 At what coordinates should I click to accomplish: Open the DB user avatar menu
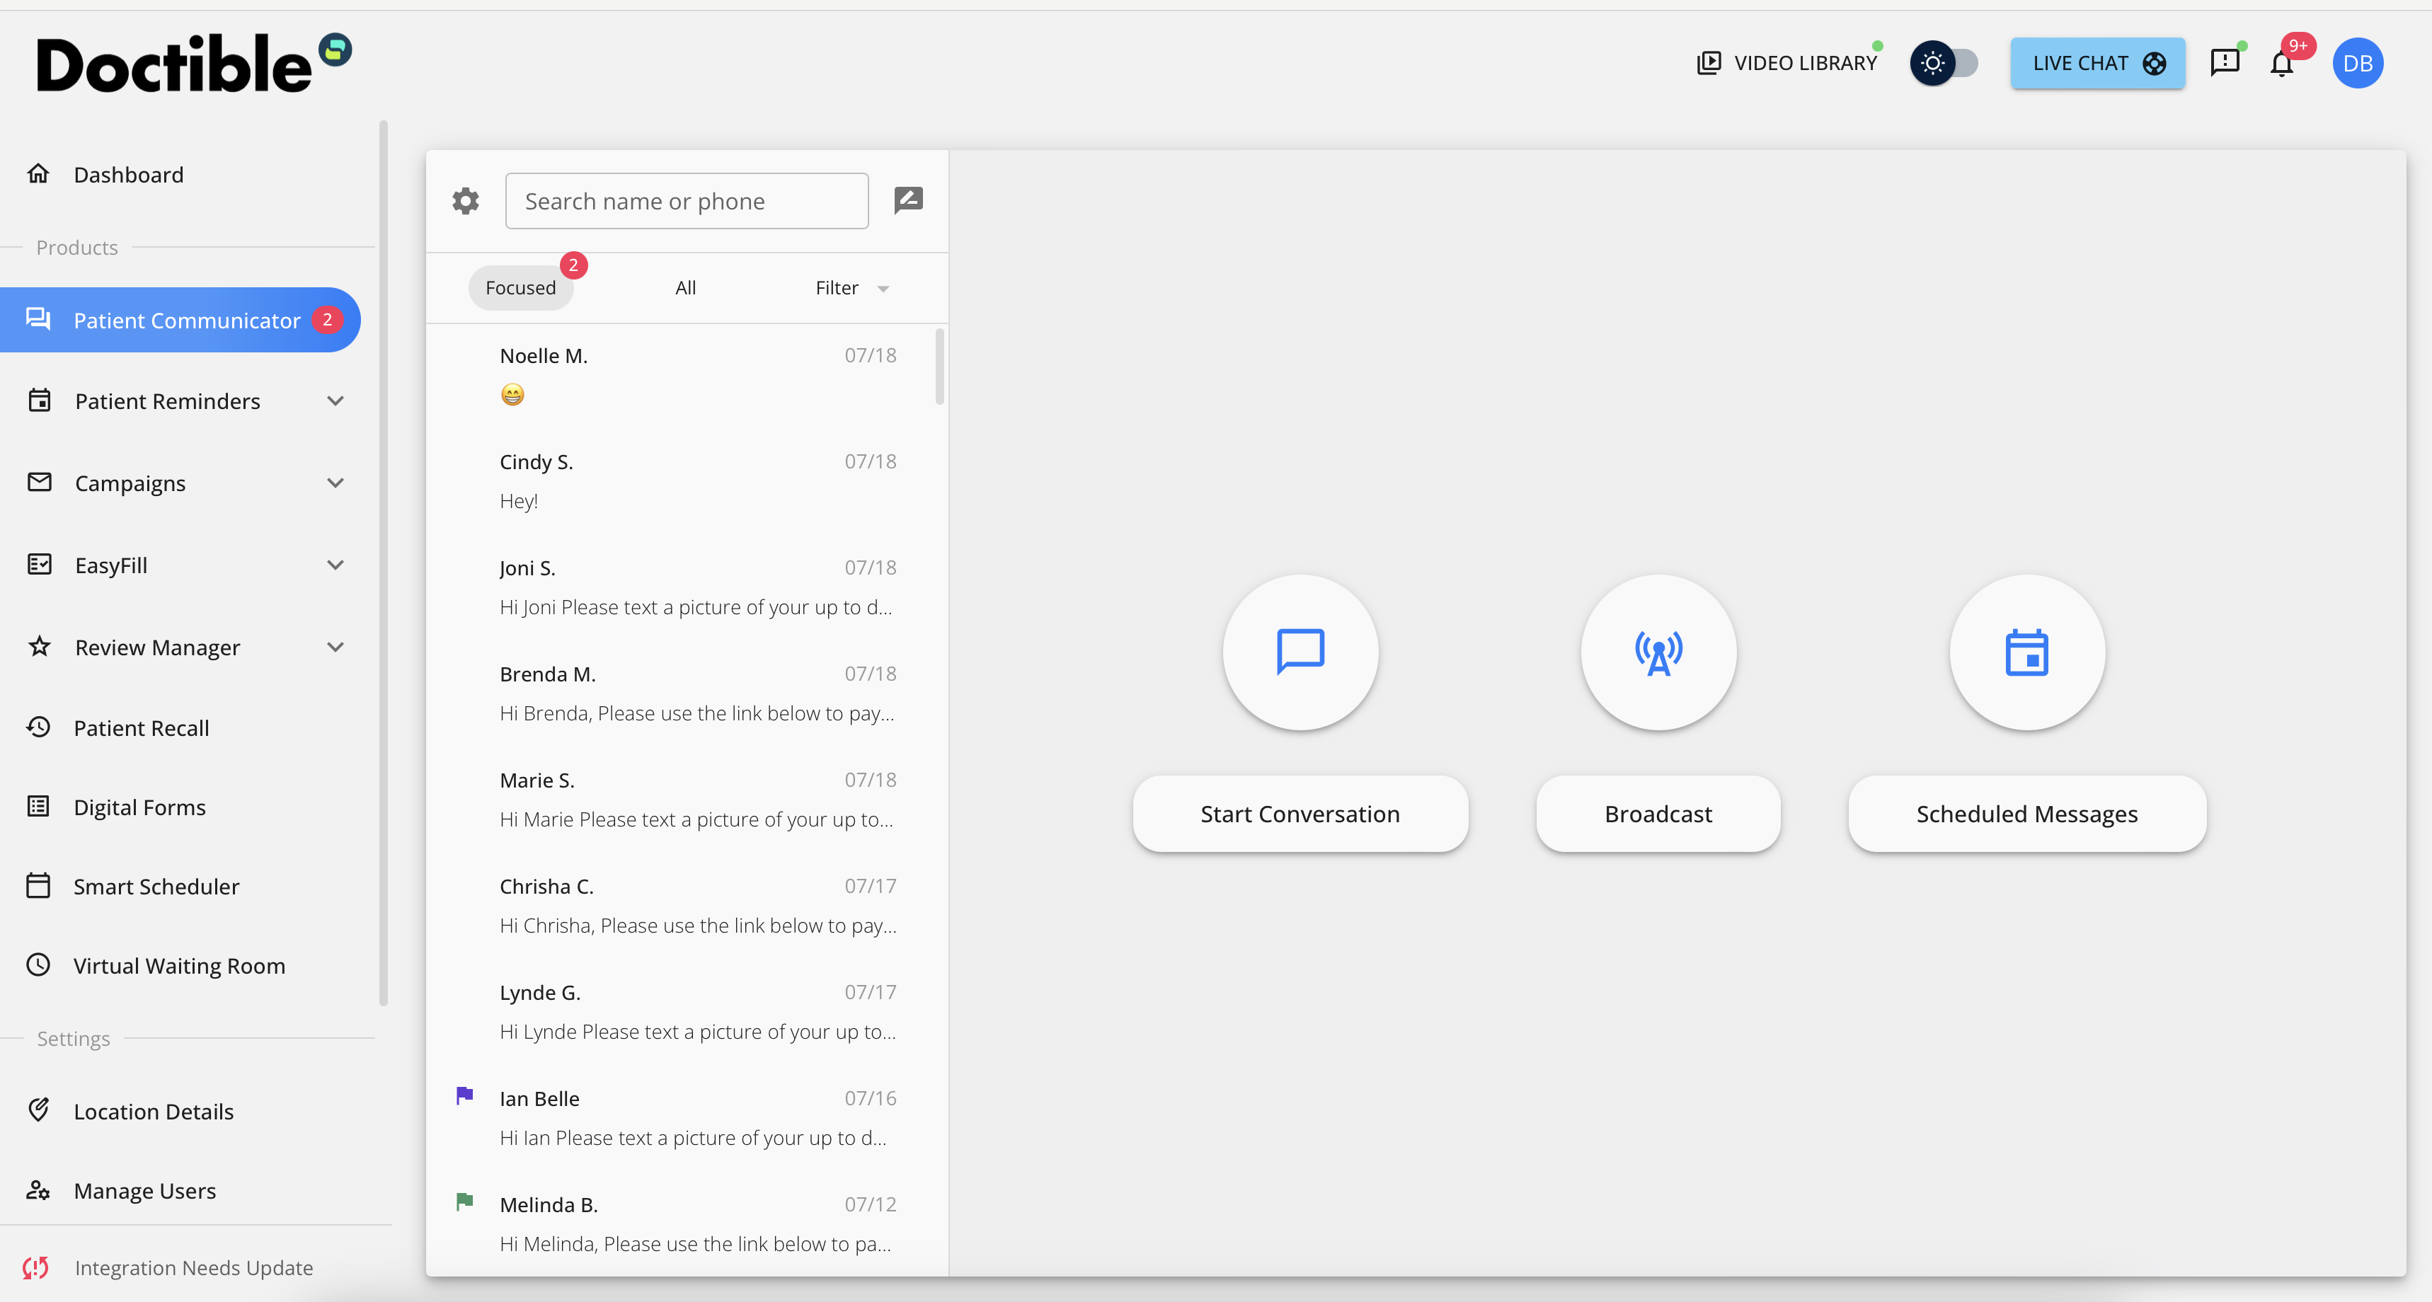coord(2358,63)
